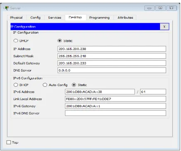181x151 pixels.
Task: Select the IPv6 Auto Config radio button
Action: (45, 85)
